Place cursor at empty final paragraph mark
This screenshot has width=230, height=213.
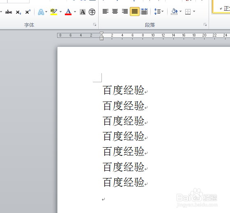pos(103,199)
